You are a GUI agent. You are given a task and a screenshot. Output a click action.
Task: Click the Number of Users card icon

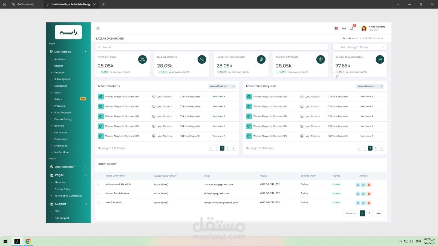[142, 59]
